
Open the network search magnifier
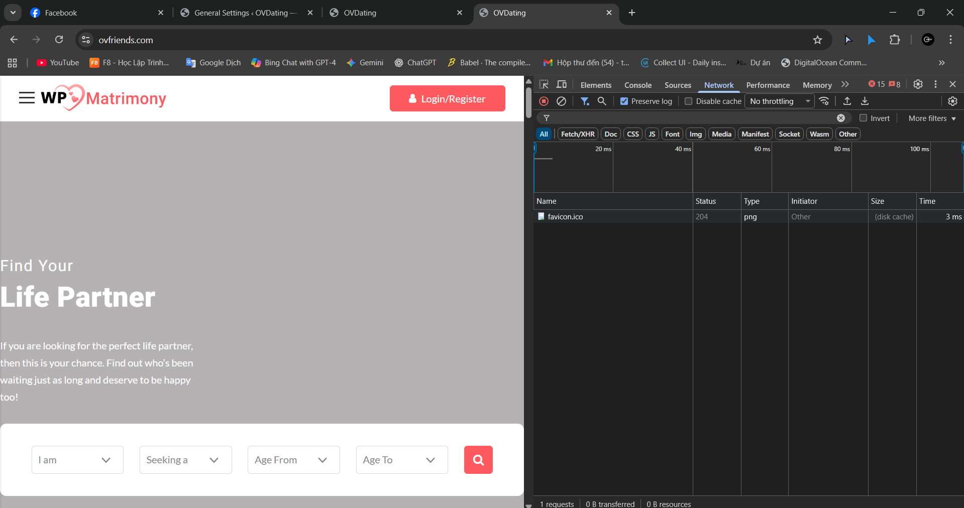tap(602, 101)
